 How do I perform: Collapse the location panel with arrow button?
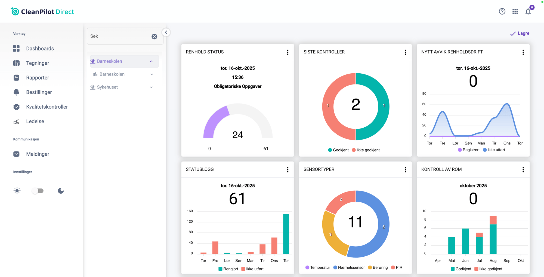[166, 32]
